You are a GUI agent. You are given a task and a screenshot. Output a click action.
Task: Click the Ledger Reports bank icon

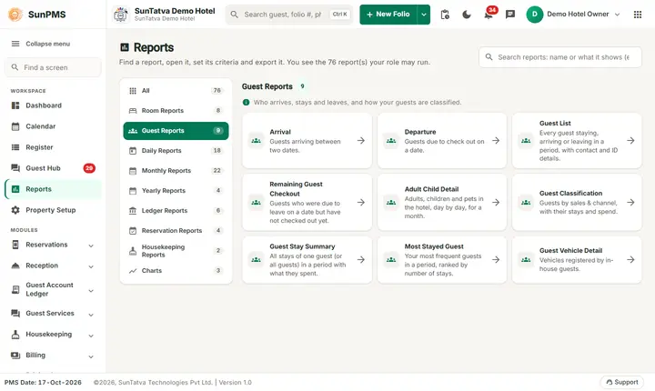pyautogui.click(x=133, y=211)
